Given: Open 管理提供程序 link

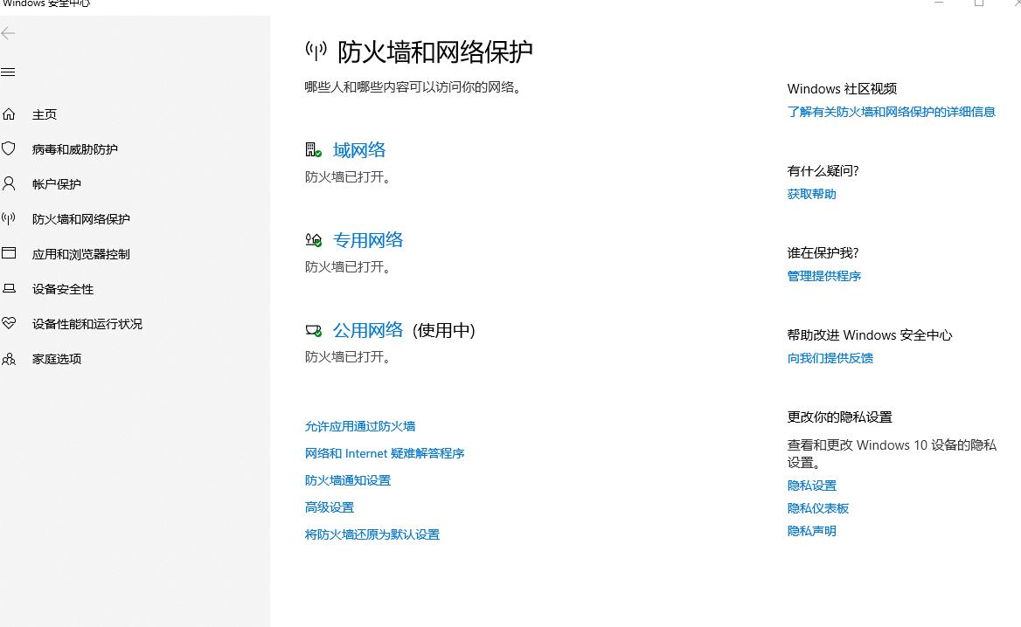Looking at the screenshot, I should (823, 276).
